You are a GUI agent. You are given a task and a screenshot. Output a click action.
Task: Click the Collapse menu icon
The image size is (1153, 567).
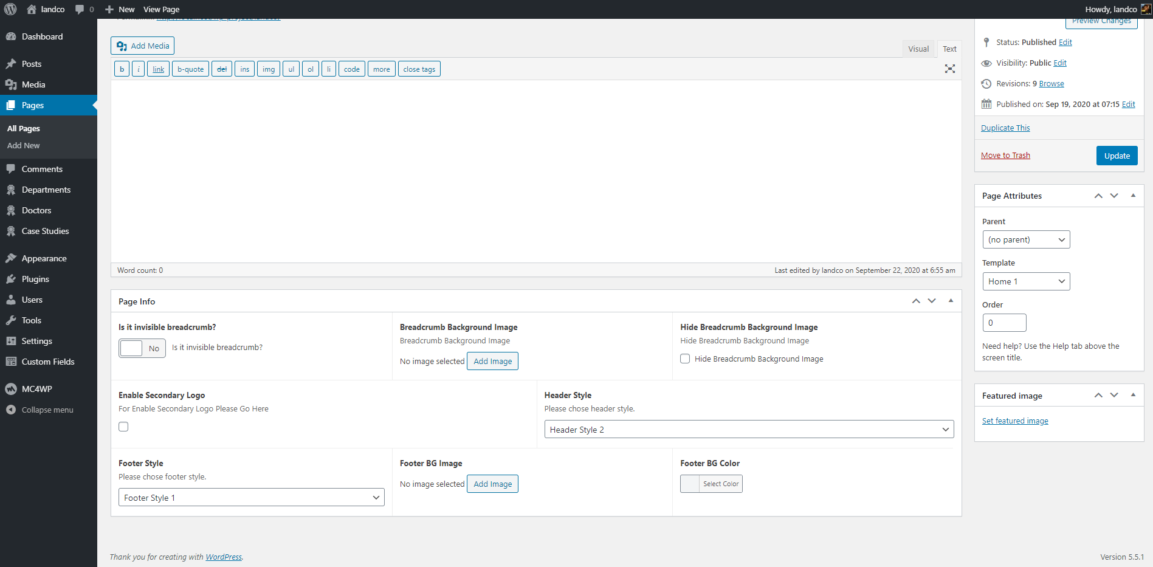point(11,410)
